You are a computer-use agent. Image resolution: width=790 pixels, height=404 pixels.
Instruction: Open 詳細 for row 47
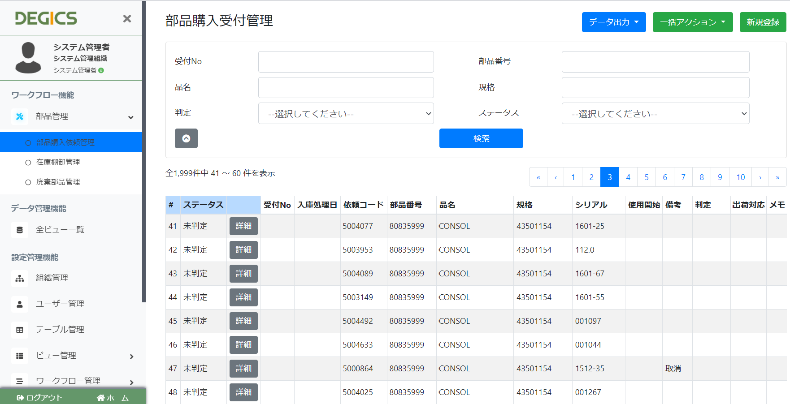pyautogui.click(x=243, y=369)
